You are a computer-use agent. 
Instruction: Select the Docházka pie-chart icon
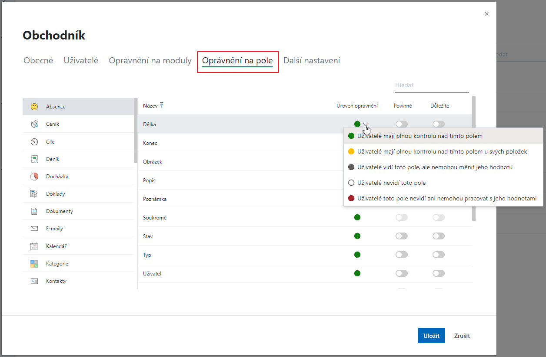tap(34, 177)
